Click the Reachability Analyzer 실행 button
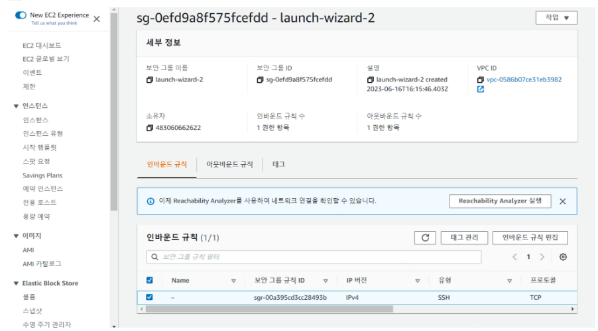This screenshot has height=331, width=598. (x=500, y=201)
